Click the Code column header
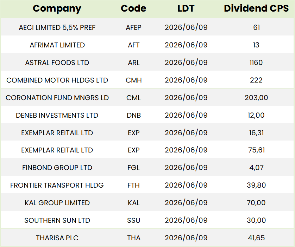 (x=133, y=8)
